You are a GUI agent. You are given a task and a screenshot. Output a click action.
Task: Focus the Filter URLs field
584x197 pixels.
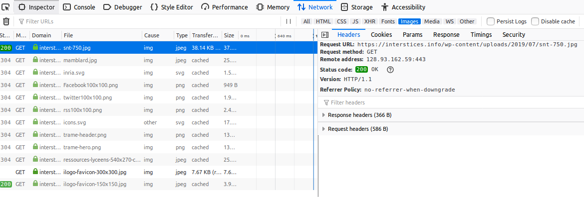148,21
